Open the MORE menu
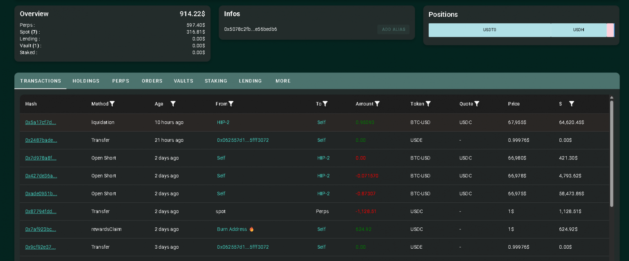 [x=283, y=81]
